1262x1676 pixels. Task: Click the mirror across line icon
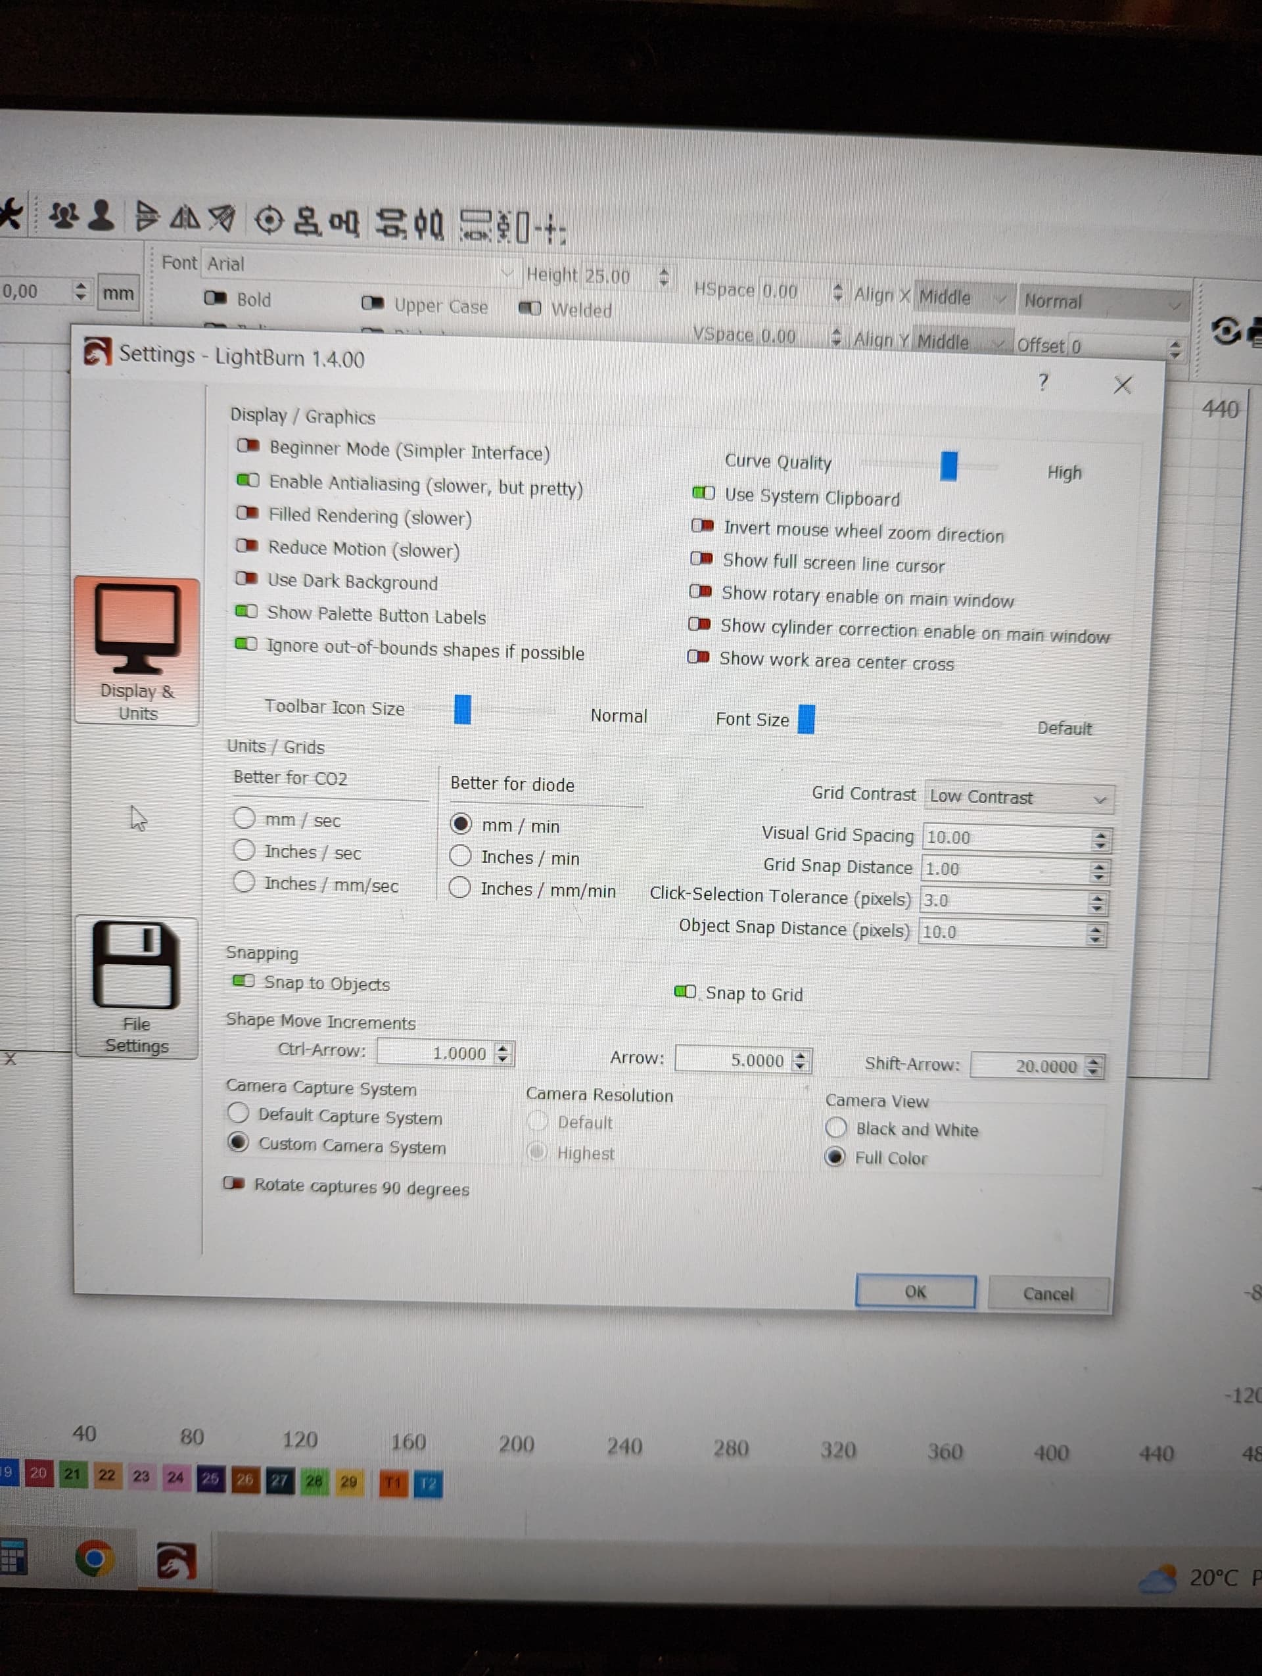tap(222, 218)
